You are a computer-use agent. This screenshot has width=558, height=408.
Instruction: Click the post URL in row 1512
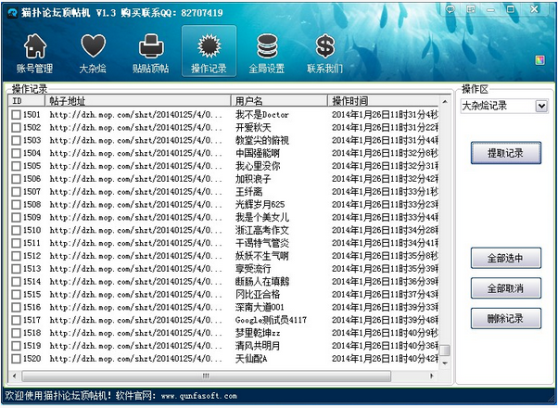coord(136,256)
